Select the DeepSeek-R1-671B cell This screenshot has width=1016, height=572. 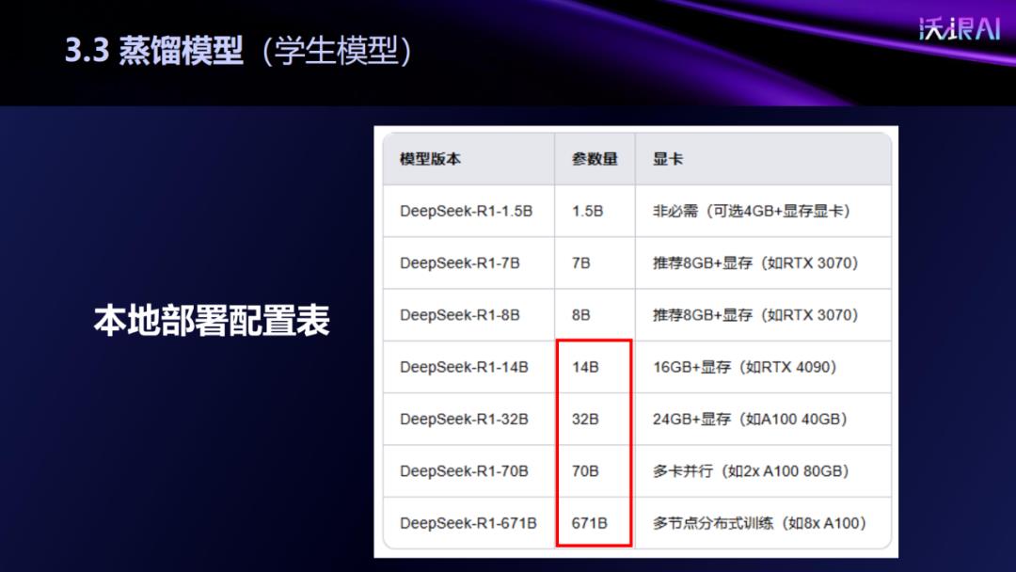click(468, 523)
